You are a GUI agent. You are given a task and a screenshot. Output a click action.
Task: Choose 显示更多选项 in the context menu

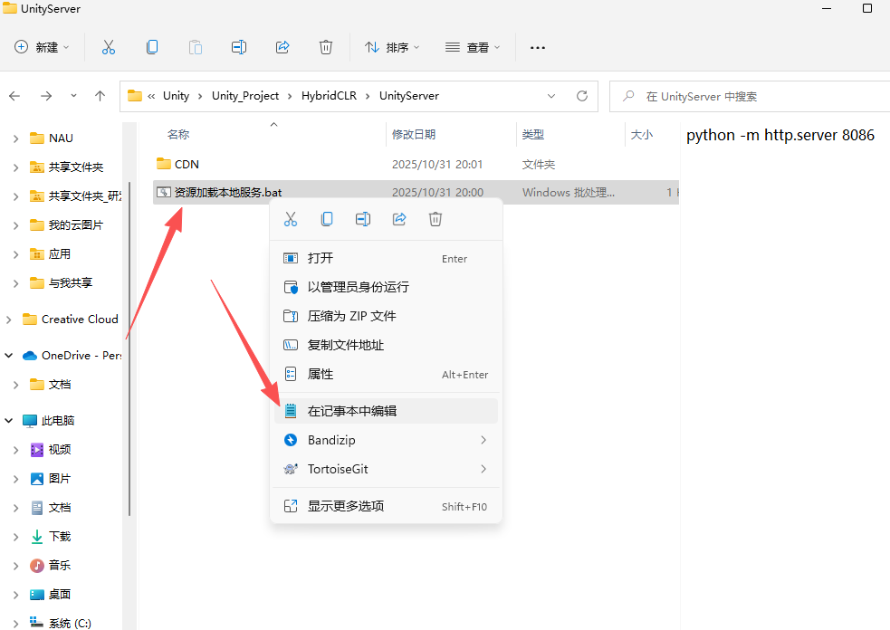[386, 506]
